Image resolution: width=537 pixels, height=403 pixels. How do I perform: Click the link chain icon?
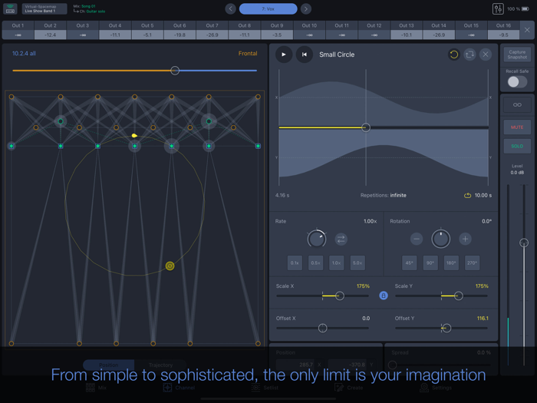[517, 105]
